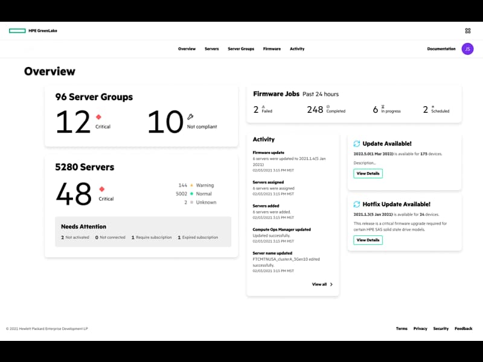Open the Documentation link
Image resolution: width=483 pixels, height=362 pixels.
click(441, 49)
